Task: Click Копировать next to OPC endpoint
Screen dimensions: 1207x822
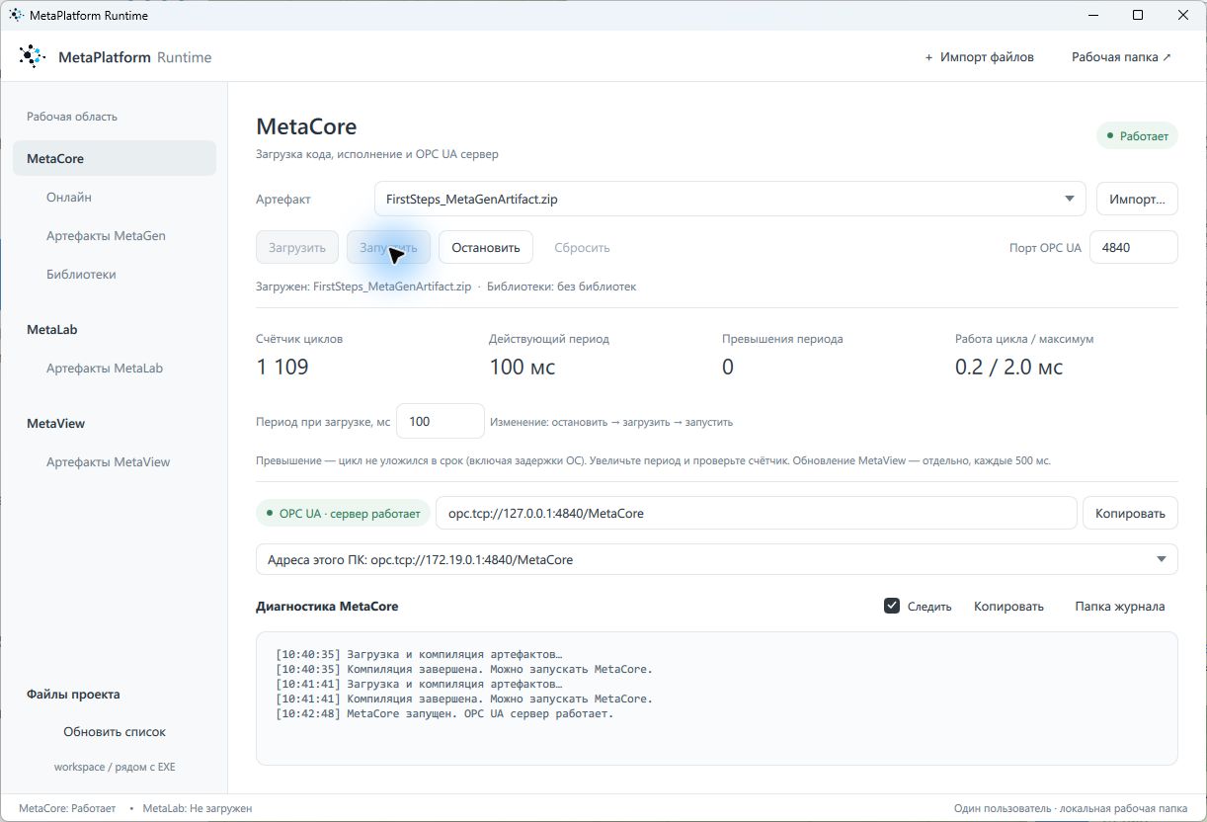Action: [1130, 513]
